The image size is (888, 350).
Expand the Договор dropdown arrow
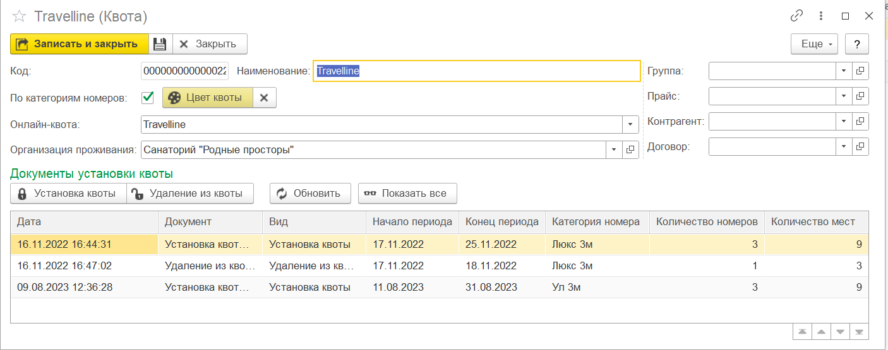[844, 147]
